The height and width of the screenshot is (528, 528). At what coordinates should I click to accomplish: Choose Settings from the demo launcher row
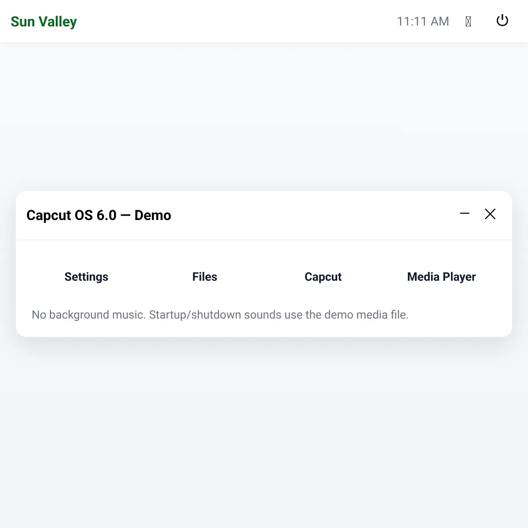click(86, 277)
